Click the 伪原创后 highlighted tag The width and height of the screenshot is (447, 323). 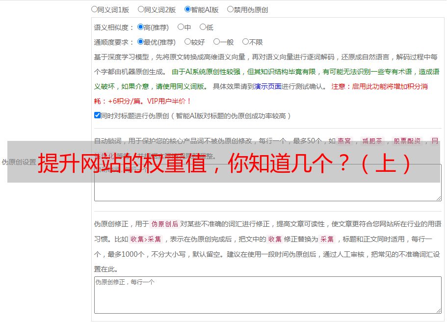tap(164, 224)
